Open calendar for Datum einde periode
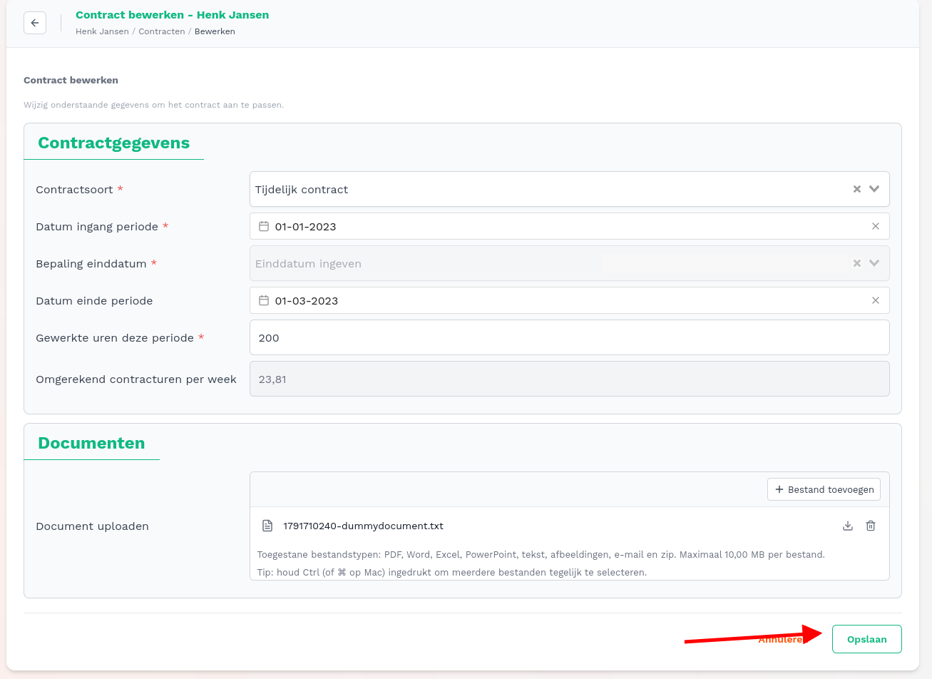Image resolution: width=932 pixels, height=679 pixels. pyautogui.click(x=263, y=300)
